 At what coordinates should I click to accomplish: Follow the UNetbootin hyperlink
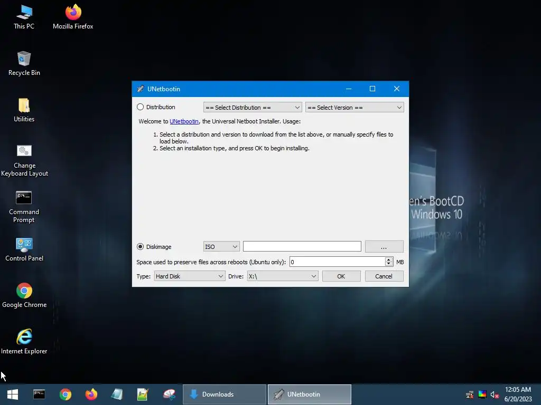pos(184,121)
